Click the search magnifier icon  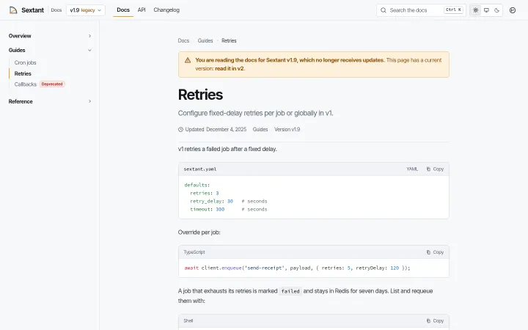click(384, 10)
